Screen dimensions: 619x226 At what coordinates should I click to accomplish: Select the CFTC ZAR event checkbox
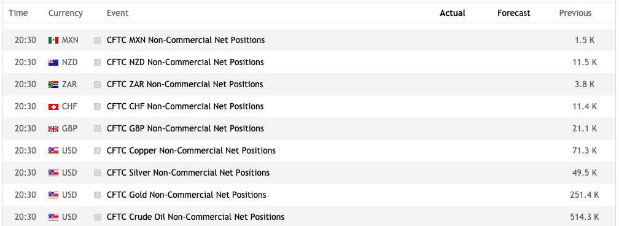(98, 85)
